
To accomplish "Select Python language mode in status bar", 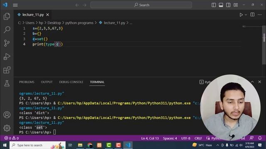I will tap(216, 138).
